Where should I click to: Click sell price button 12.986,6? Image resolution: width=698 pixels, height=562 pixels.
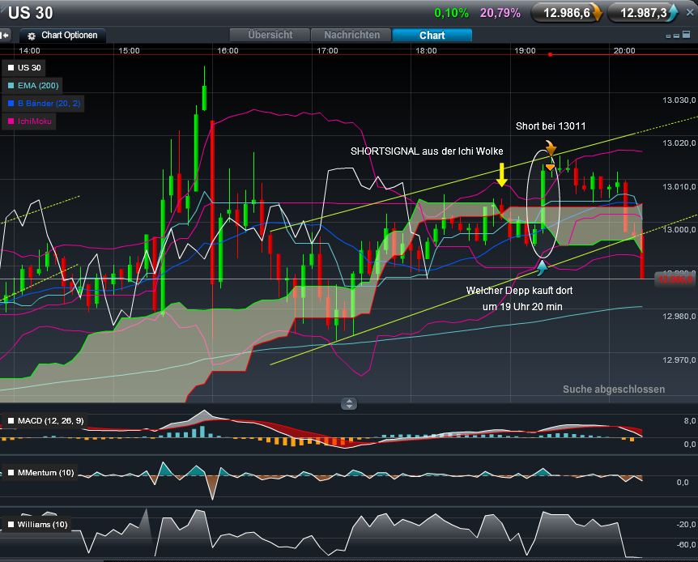(567, 13)
